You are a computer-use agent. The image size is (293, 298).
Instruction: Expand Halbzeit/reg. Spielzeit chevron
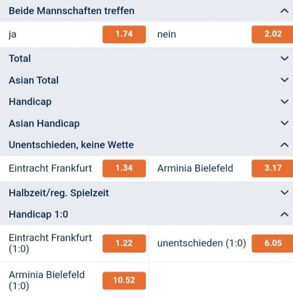pyautogui.click(x=284, y=193)
